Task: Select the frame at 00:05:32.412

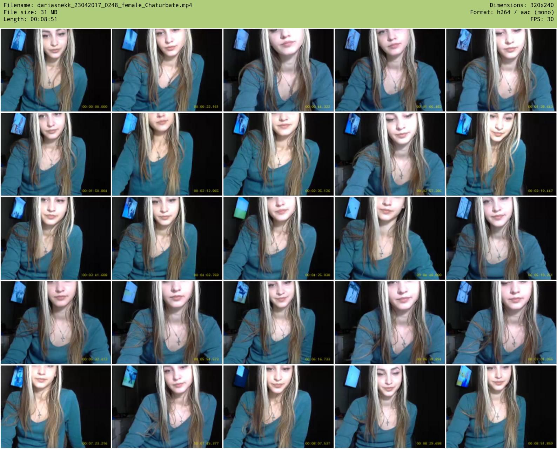Action: coord(56,323)
